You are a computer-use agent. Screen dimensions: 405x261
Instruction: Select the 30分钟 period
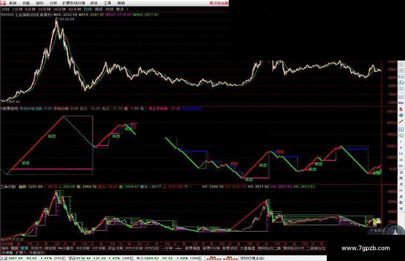click(x=59, y=9)
